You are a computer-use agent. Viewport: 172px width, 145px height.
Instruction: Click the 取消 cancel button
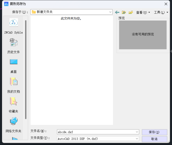point(154,139)
